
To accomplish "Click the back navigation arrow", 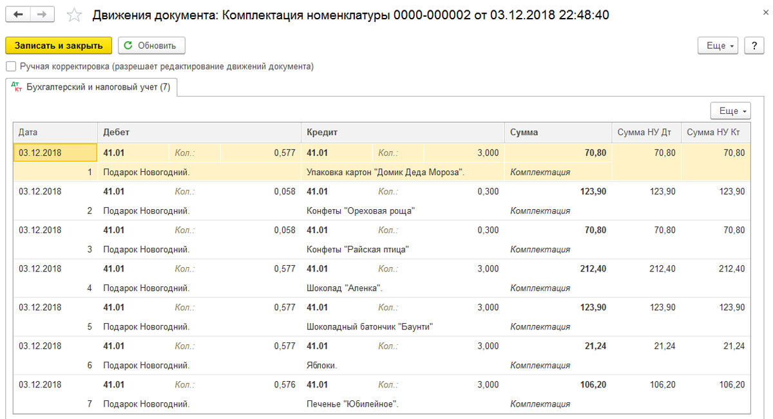I will click(x=18, y=15).
